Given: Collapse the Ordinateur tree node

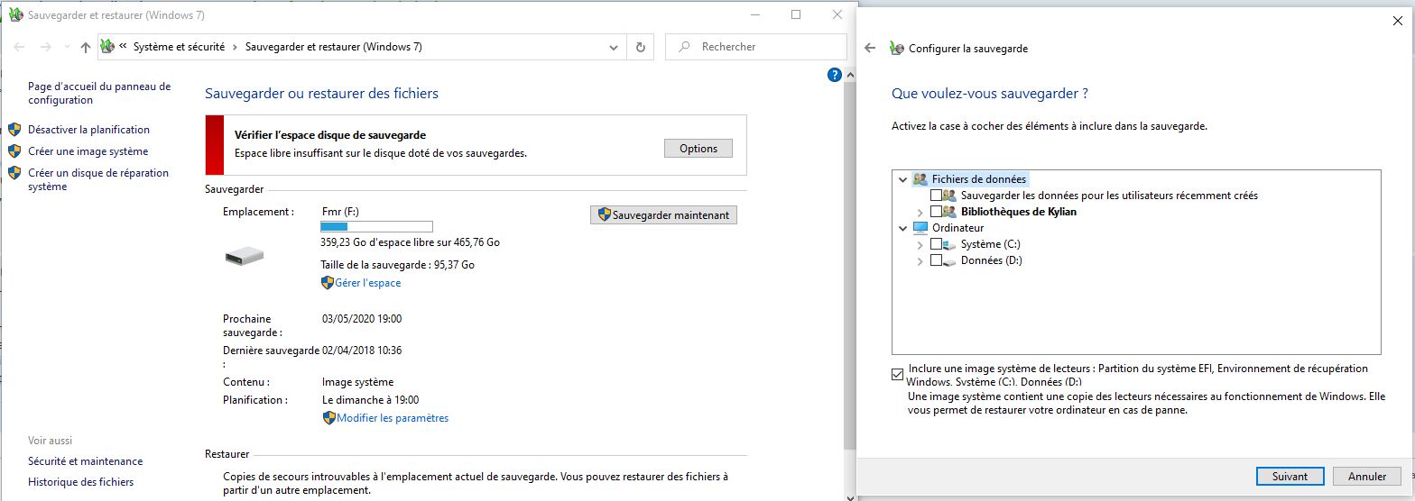Looking at the screenshot, I should pos(902,228).
